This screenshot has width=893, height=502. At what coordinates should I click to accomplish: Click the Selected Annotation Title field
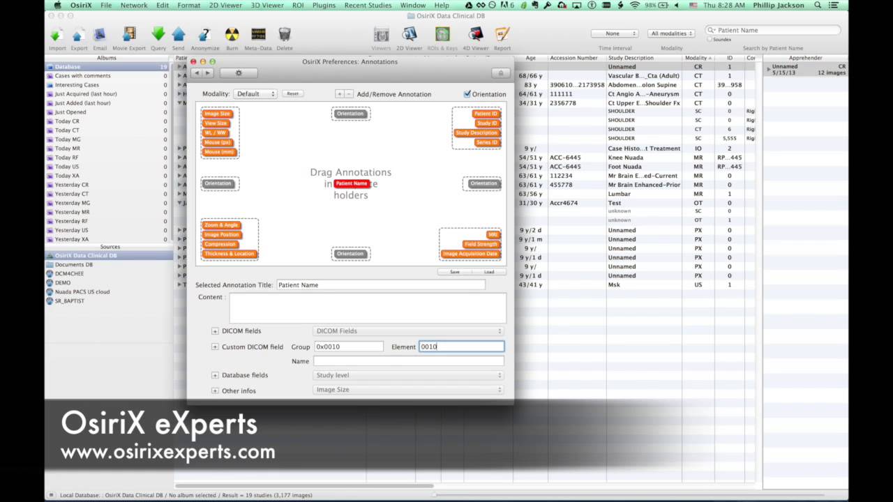tap(381, 284)
